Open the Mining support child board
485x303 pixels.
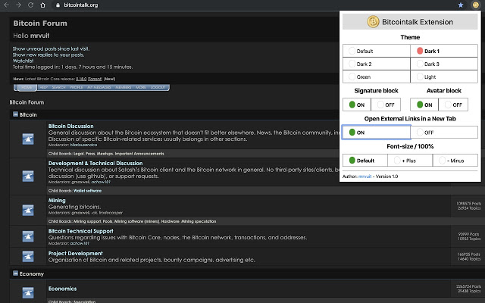[x=87, y=221]
